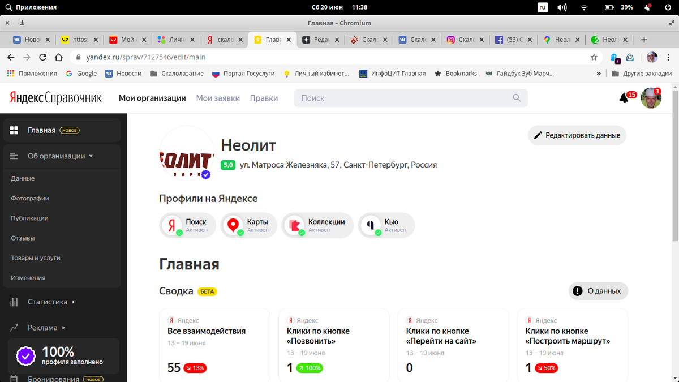Select Фотографии in sidebar
This screenshot has height=382, width=679.
click(x=30, y=198)
